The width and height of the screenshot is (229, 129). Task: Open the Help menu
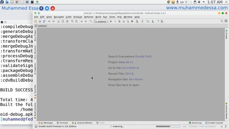(137, 17)
